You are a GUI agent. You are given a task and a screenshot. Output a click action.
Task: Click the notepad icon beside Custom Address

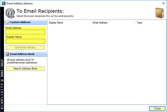tap(8, 22)
